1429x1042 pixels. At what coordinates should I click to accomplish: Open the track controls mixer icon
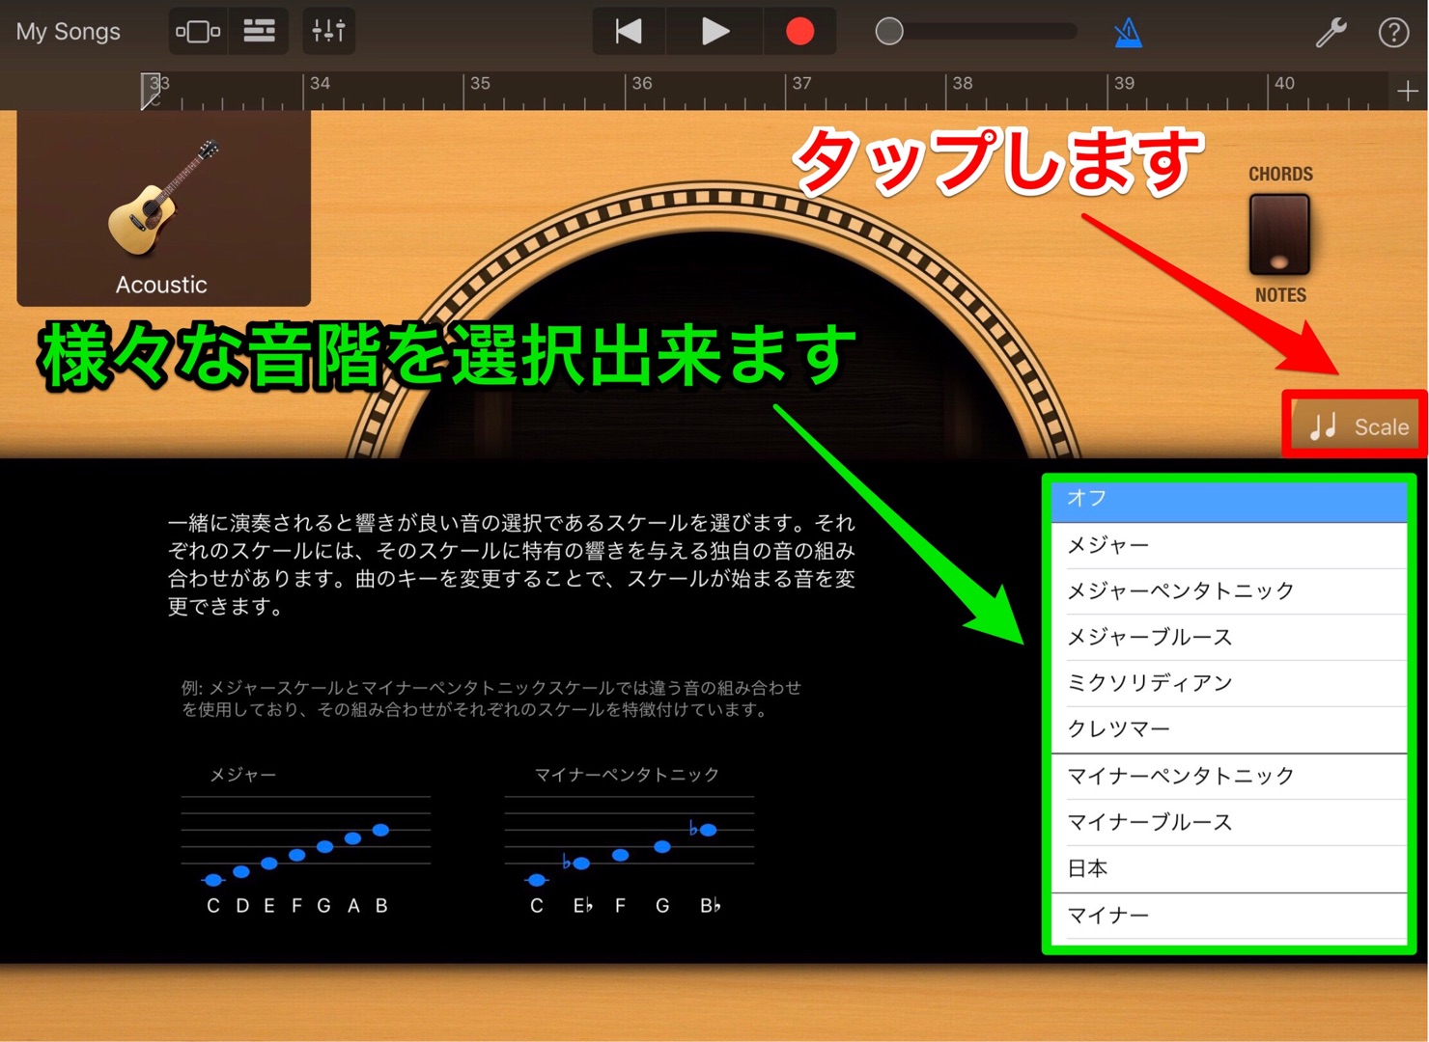(x=328, y=32)
